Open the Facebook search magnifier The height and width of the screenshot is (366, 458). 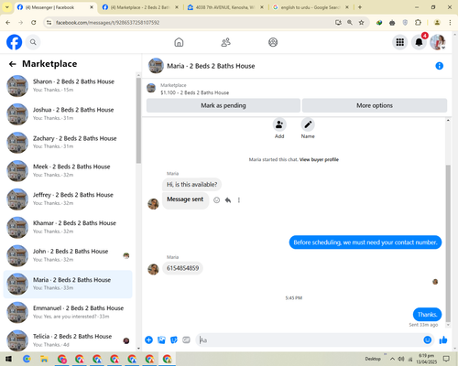point(33,42)
